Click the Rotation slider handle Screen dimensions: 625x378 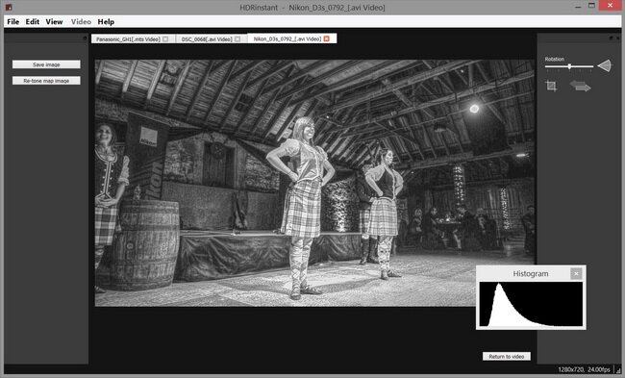pos(569,66)
